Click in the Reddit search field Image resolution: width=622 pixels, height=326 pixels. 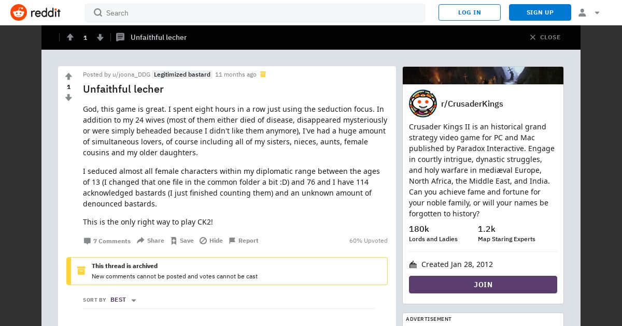click(x=255, y=12)
